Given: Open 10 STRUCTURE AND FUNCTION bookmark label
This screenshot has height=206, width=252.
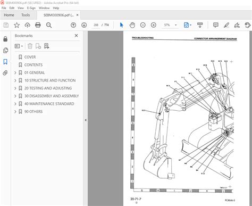Looking at the screenshot, I should pos(50,80).
